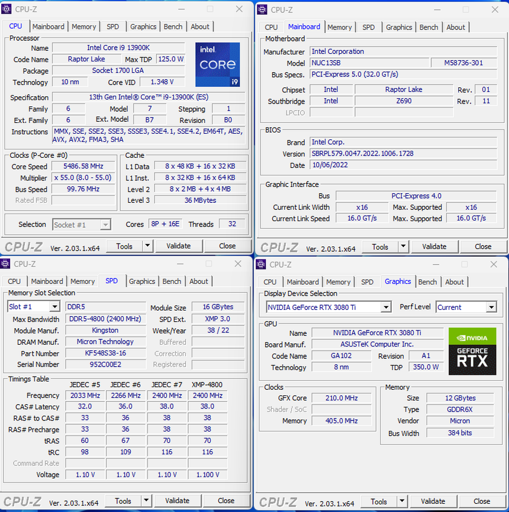
Task: Click the Tools button in the SPD window
Action: tap(123, 501)
